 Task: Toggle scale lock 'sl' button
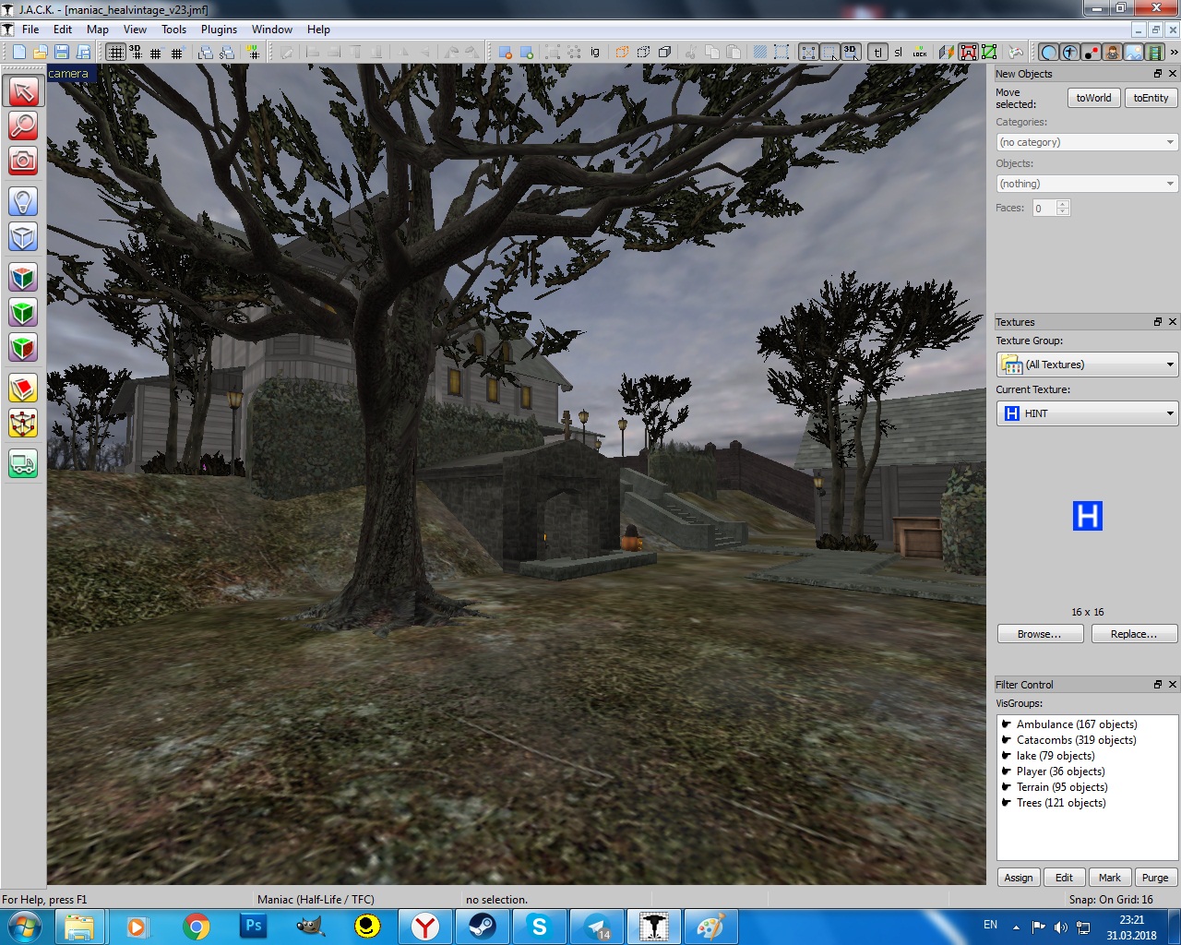(898, 52)
